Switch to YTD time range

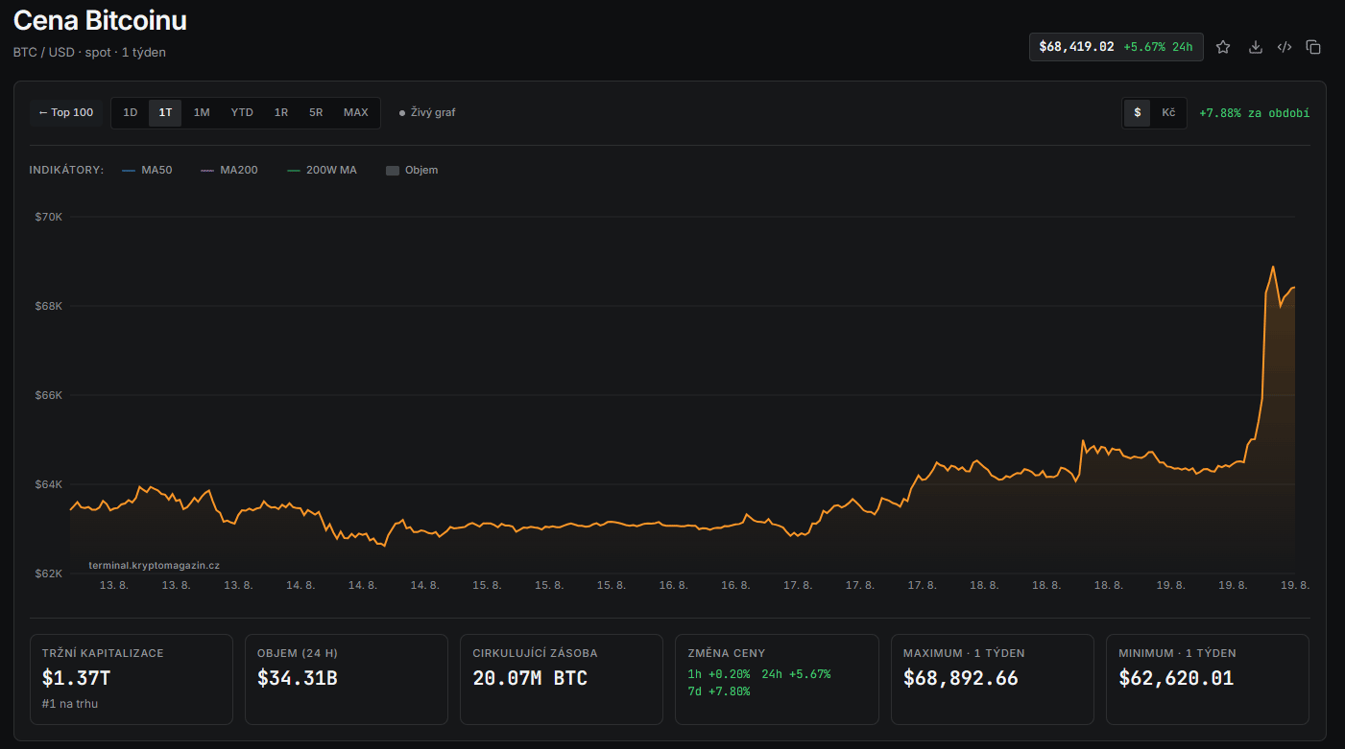[x=242, y=112]
